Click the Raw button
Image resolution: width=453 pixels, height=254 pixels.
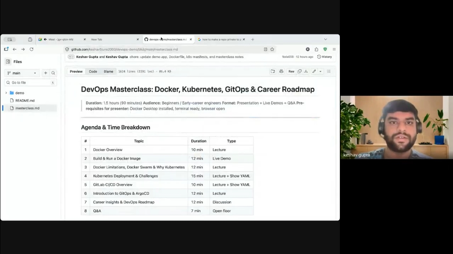pos(291,71)
